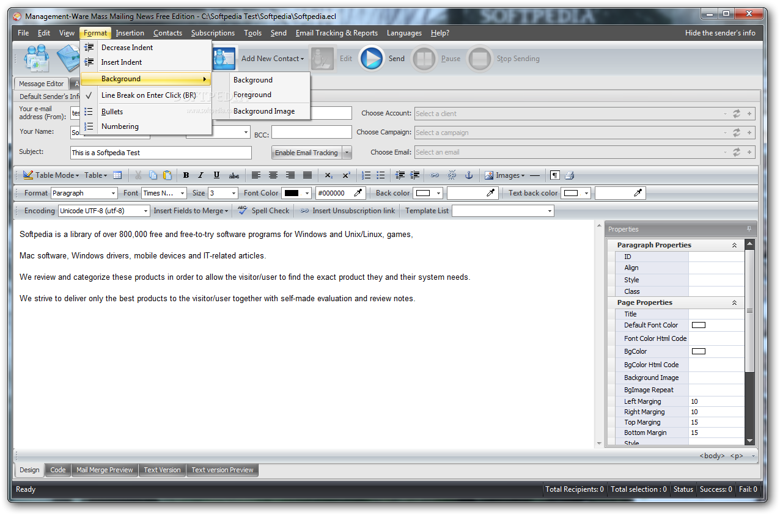780x515 pixels.
Task: Insert an anchor with anchor icon
Action: [469, 175]
